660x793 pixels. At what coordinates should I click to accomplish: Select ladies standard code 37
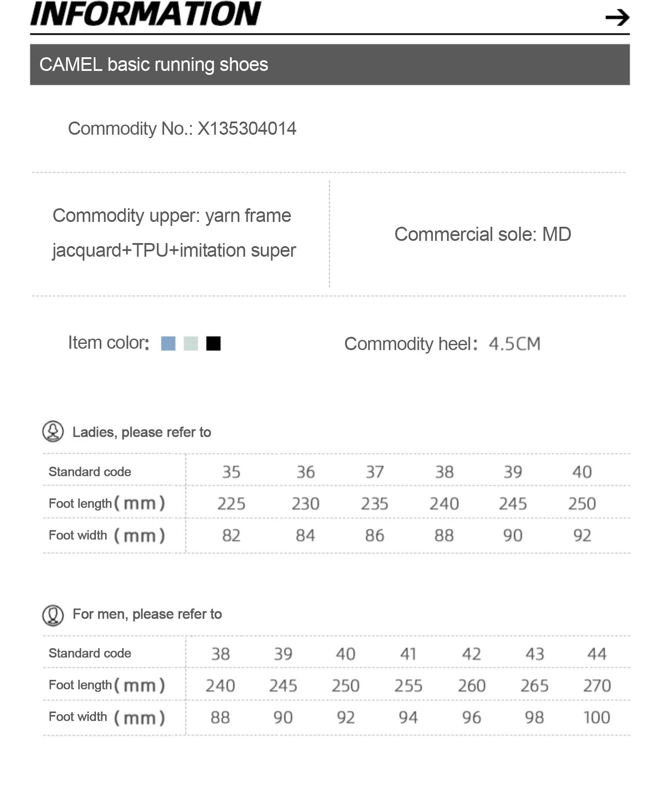click(x=374, y=472)
